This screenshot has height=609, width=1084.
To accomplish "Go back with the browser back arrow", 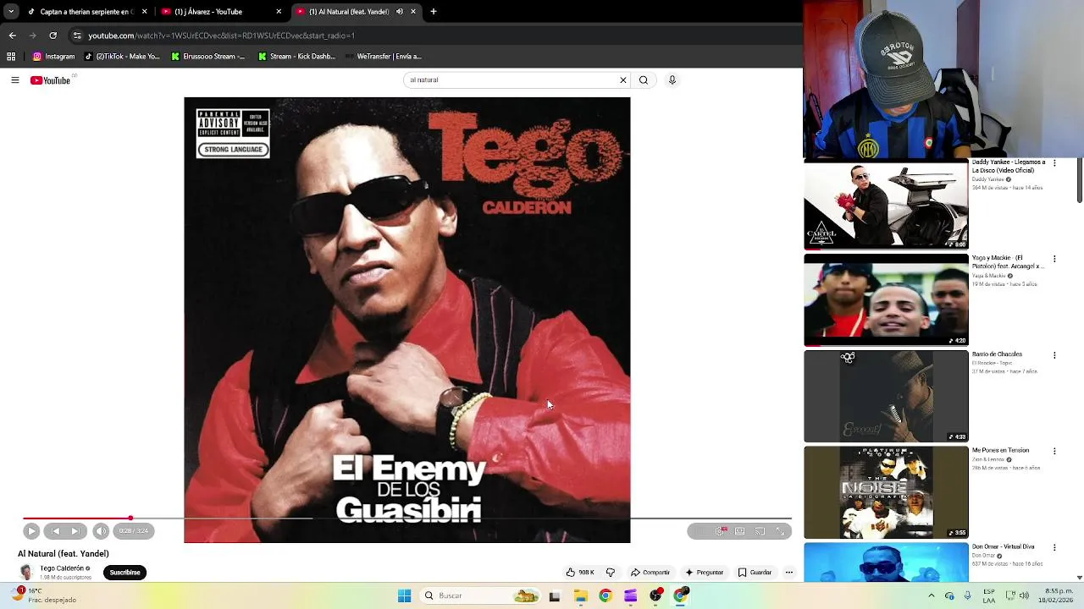I will point(12,36).
